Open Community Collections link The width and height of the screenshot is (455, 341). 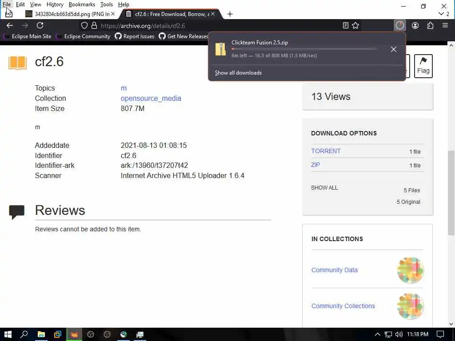tap(343, 306)
